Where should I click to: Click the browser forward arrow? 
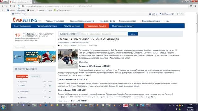tap(6, 6)
